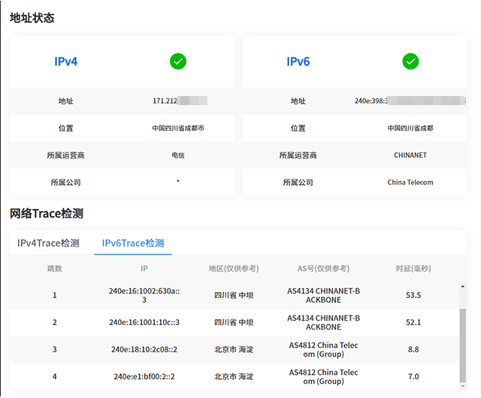Click the 地区(仅供参考) column header
The width and height of the screenshot is (481, 398).
(x=234, y=268)
